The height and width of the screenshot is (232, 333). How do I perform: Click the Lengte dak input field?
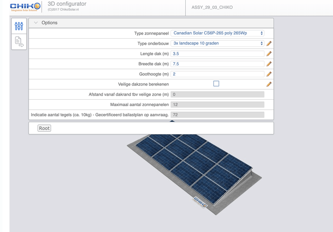click(217, 54)
